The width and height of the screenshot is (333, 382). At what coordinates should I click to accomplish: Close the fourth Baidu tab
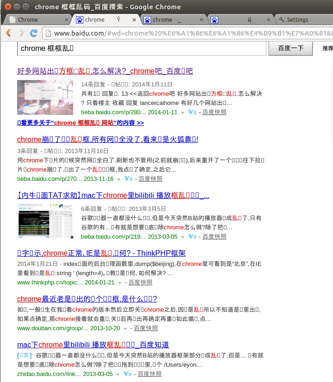coord(268,20)
